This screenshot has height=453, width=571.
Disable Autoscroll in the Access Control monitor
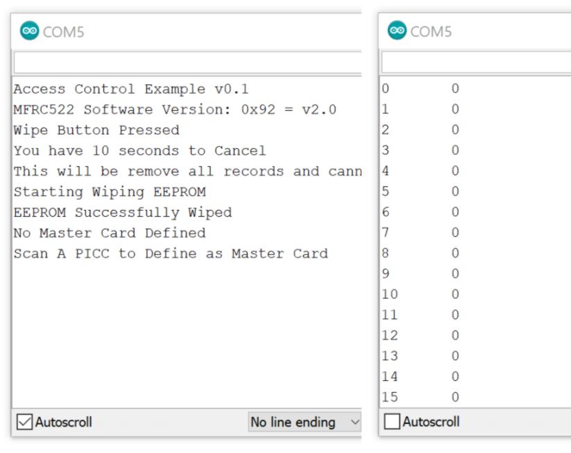pyautogui.click(x=25, y=421)
